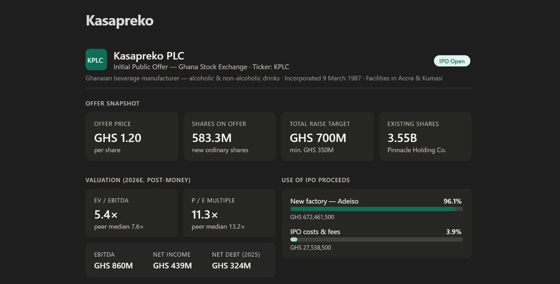Select the 5.4× EV/EBITDA multiple
Viewport: 560px width, 284px height.
106,215
